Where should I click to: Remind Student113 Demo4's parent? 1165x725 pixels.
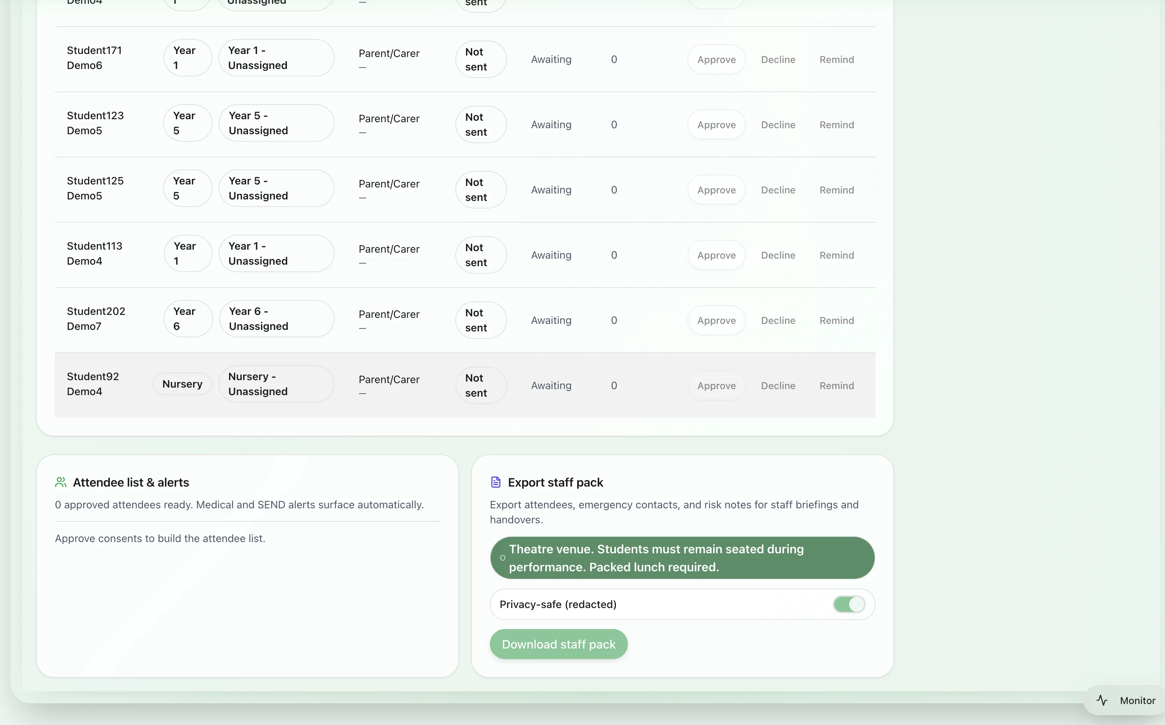836,255
